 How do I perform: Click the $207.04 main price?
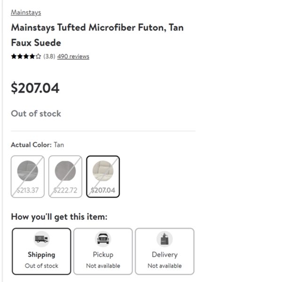click(35, 88)
